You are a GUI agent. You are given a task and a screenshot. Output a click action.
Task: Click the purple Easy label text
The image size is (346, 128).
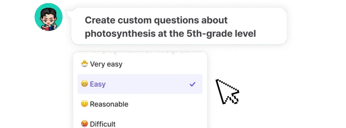[x=98, y=84]
